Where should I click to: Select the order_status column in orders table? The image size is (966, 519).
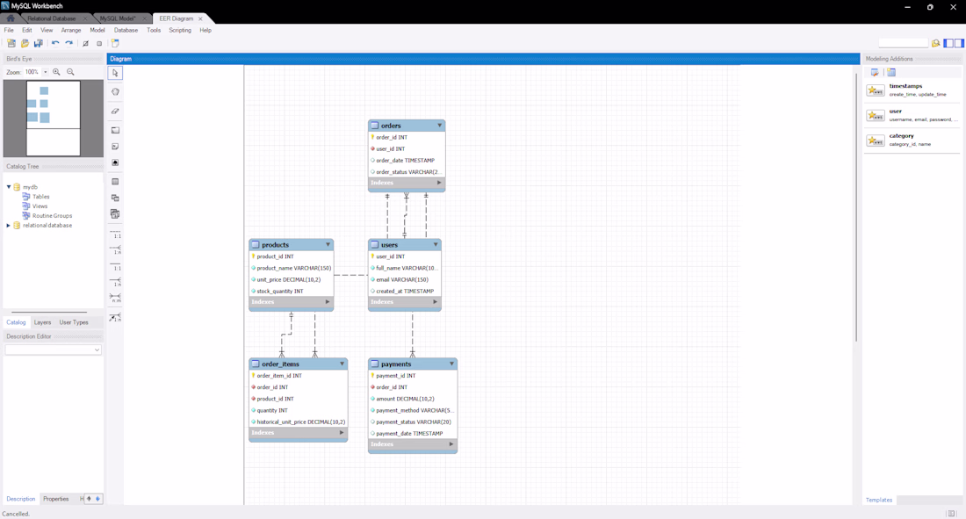[407, 172]
